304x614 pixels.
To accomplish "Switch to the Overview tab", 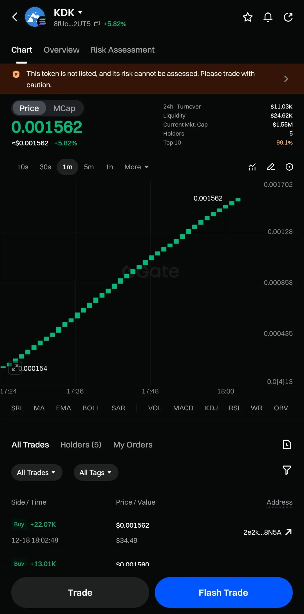I will click(x=62, y=50).
